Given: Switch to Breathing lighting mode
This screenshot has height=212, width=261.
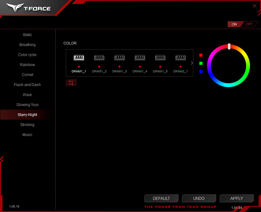Looking at the screenshot, I should click(x=27, y=45).
